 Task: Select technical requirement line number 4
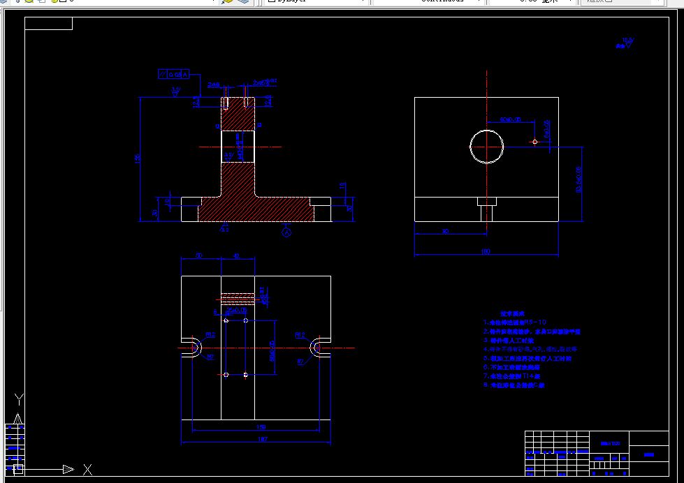click(530, 349)
